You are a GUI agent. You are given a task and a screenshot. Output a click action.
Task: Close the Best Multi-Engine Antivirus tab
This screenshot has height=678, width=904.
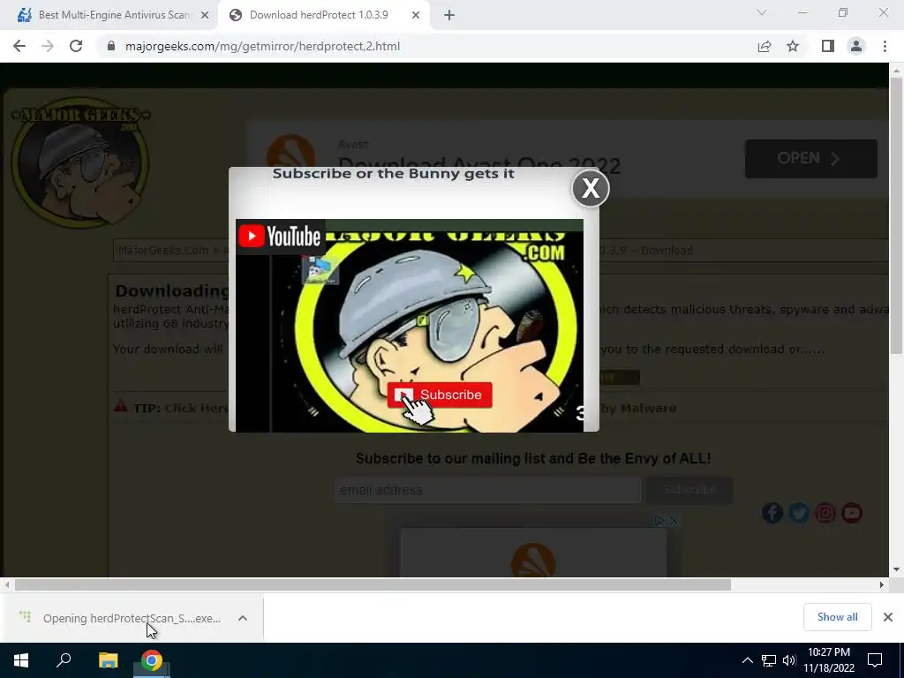click(x=205, y=15)
